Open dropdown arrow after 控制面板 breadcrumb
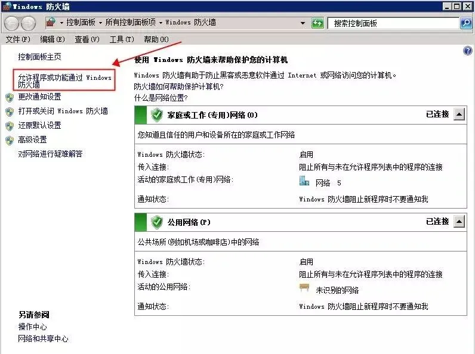 pos(100,23)
